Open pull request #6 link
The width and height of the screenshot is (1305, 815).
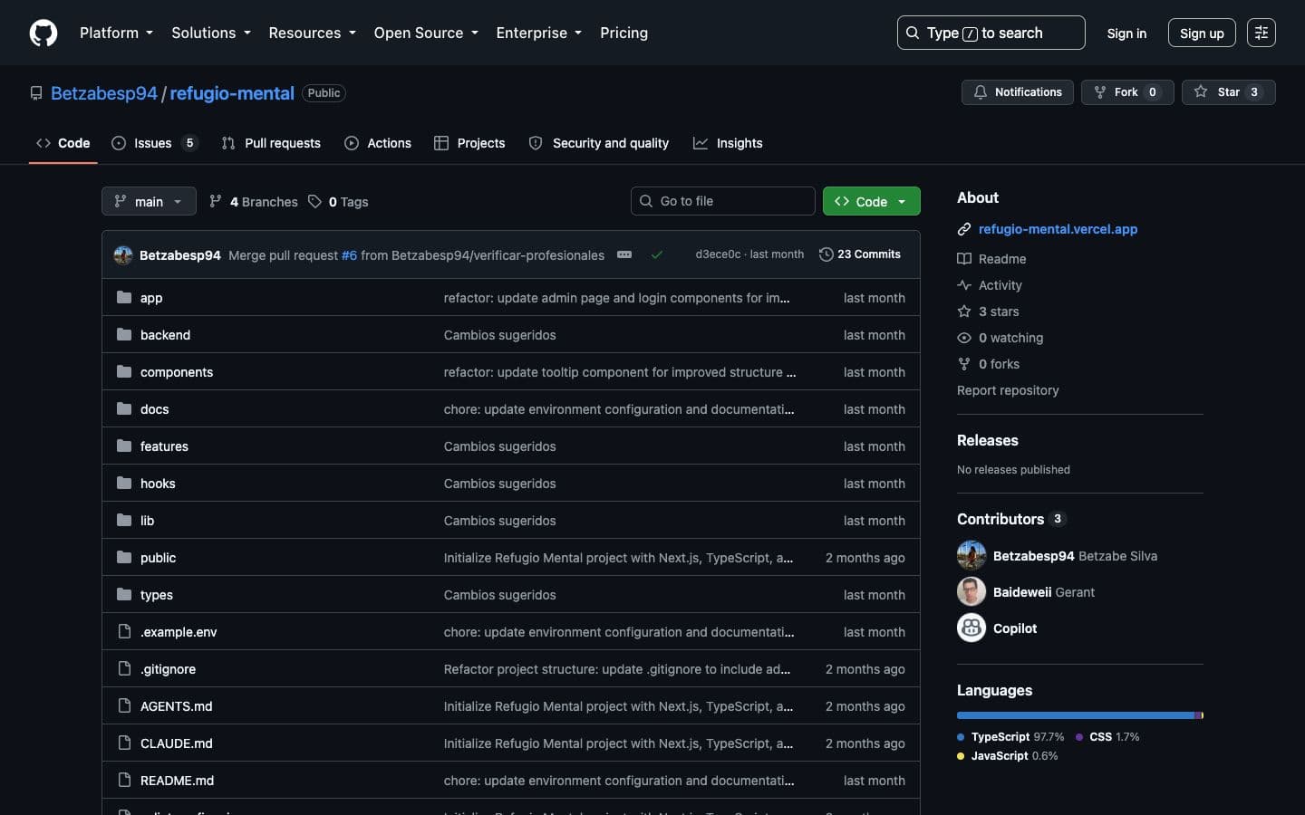pos(349,255)
